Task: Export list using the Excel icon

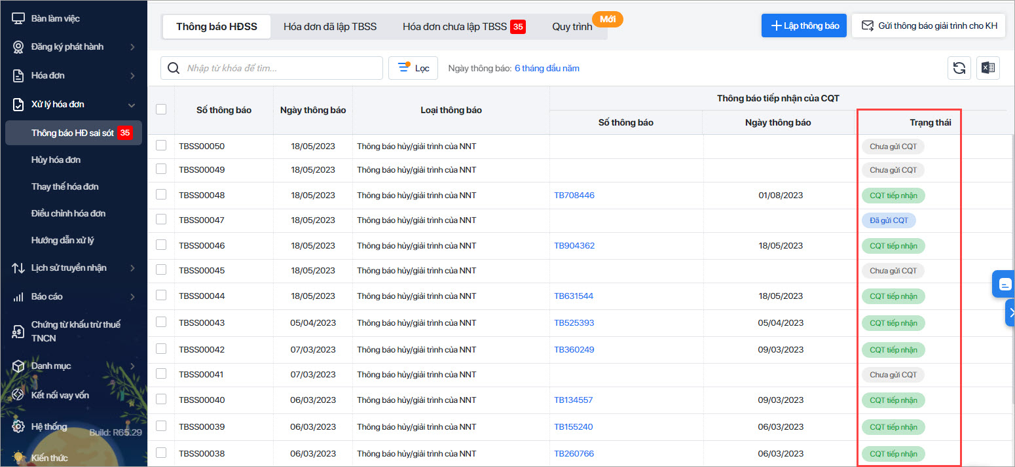Action: pyautogui.click(x=988, y=68)
